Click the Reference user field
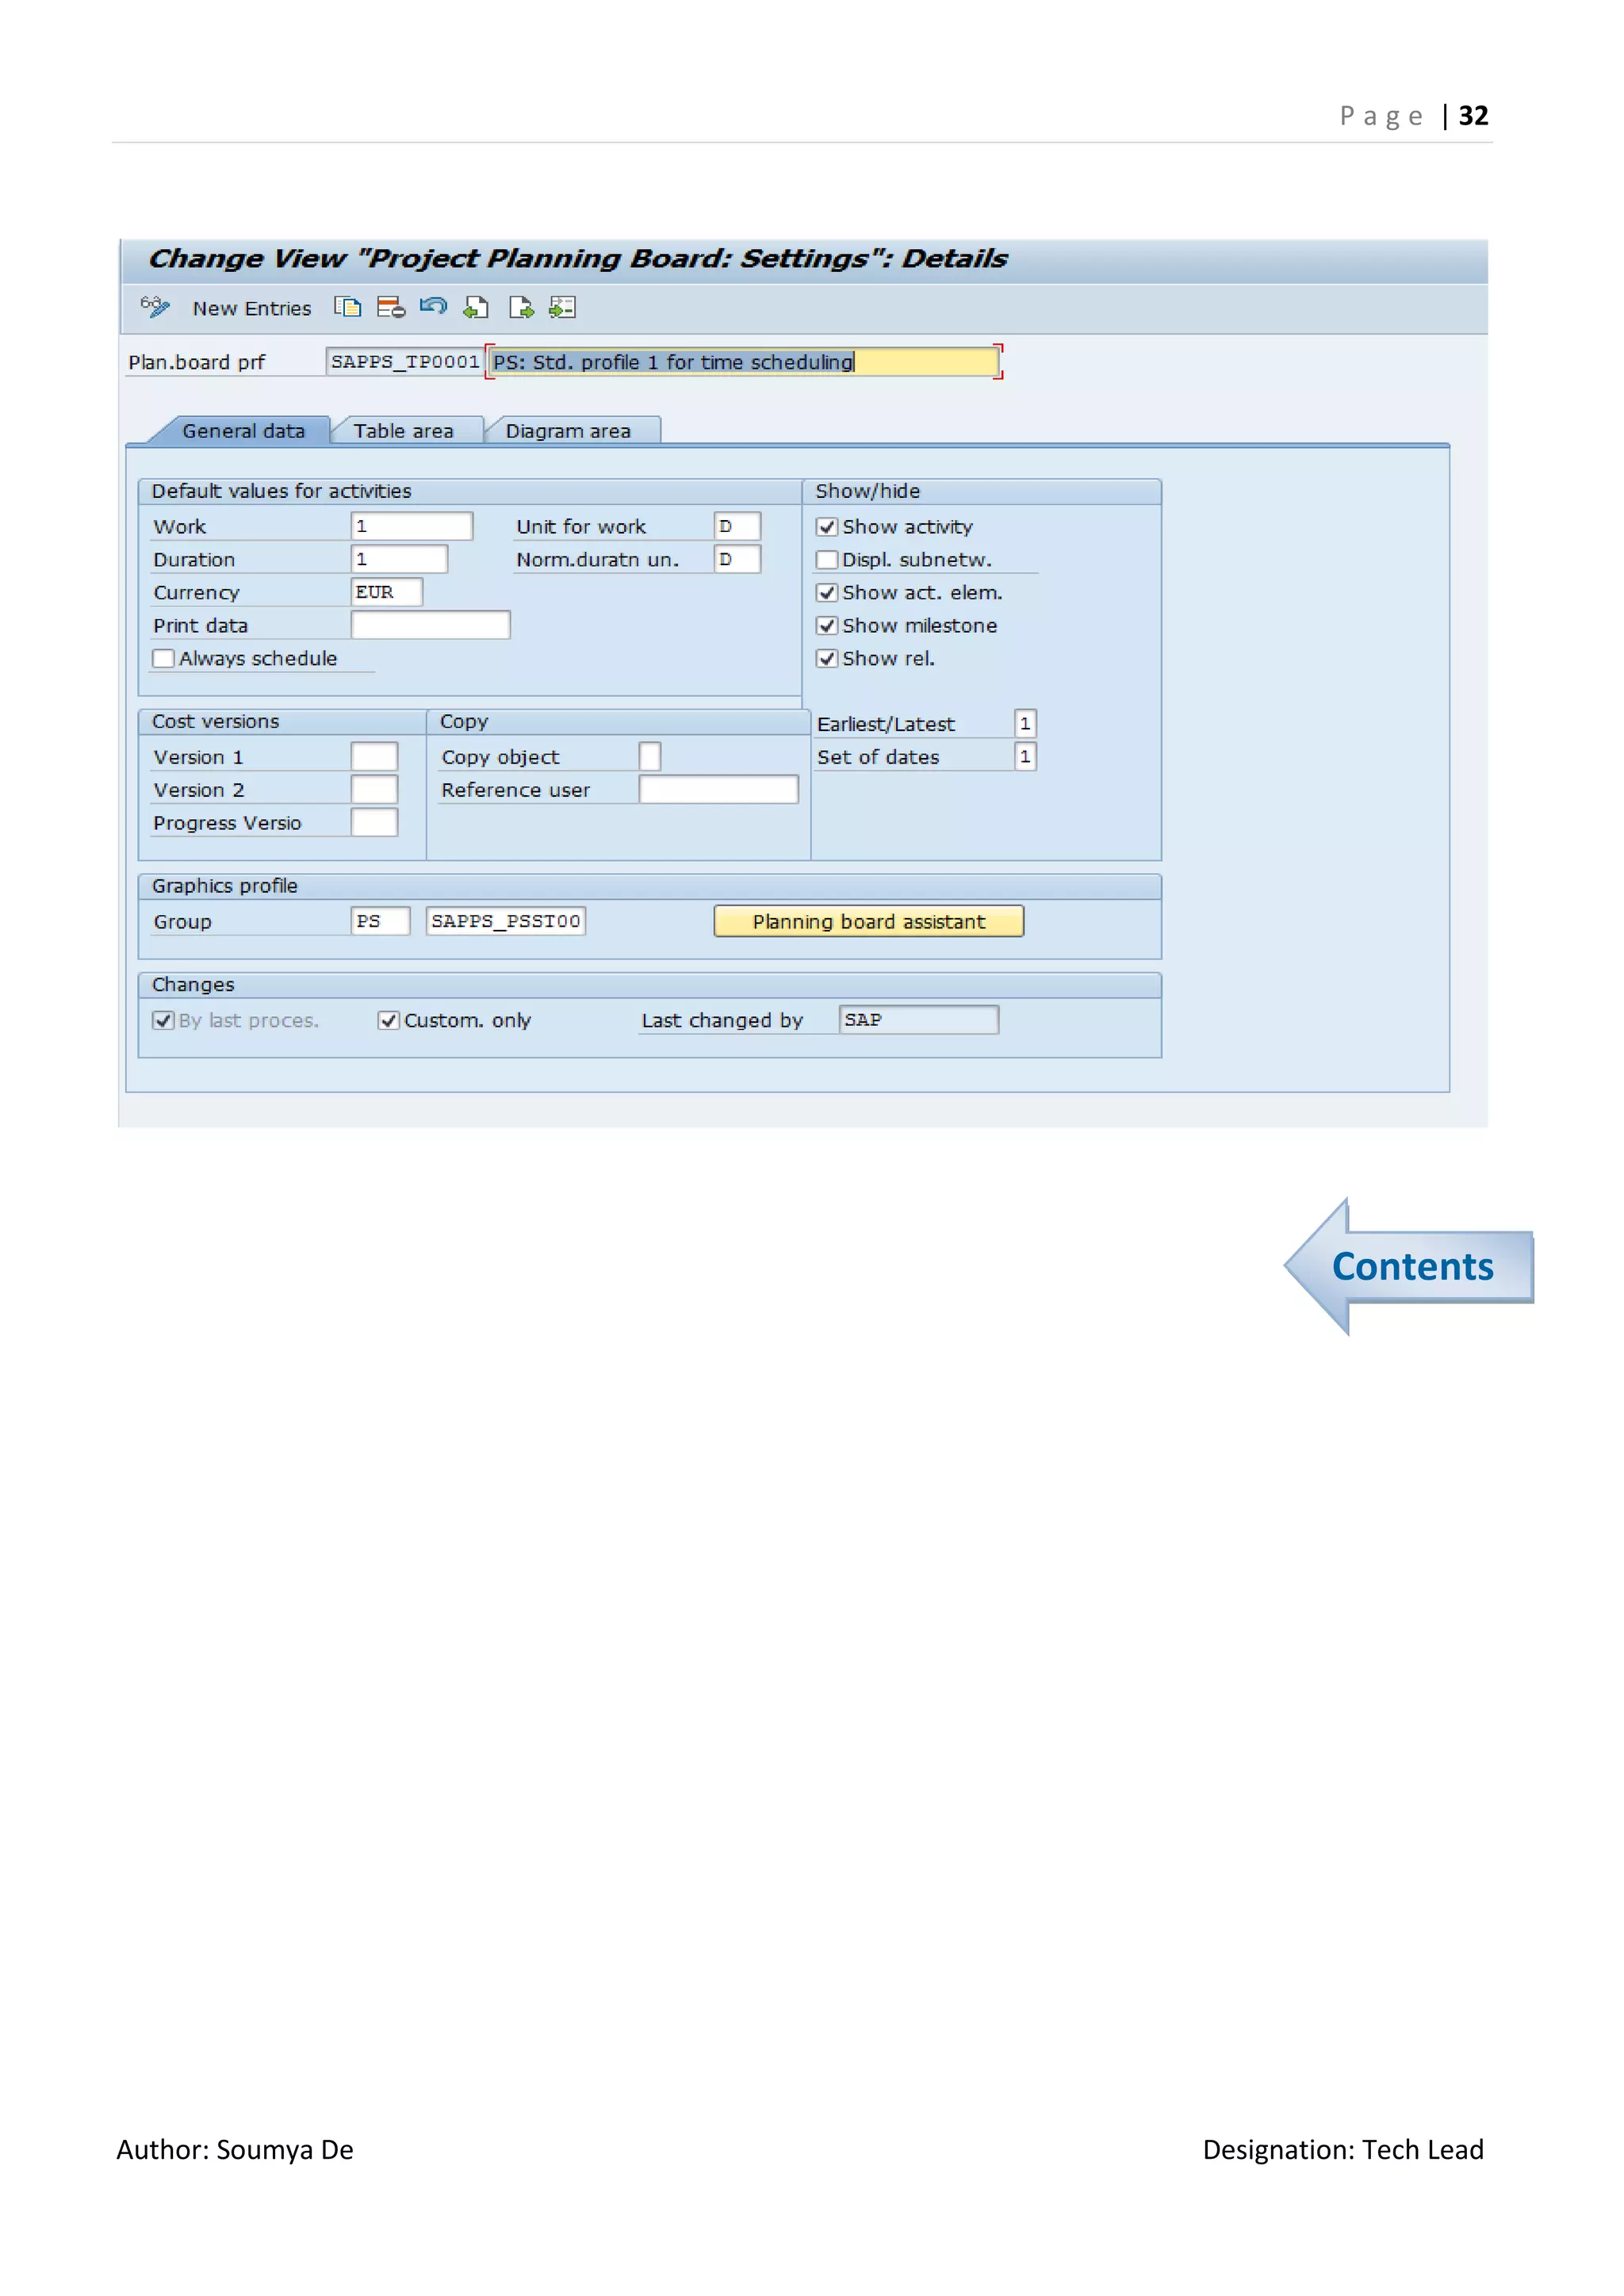The height and width of the screenshot is (2296, 1624). pyautogui.click(x=718, y=790)
